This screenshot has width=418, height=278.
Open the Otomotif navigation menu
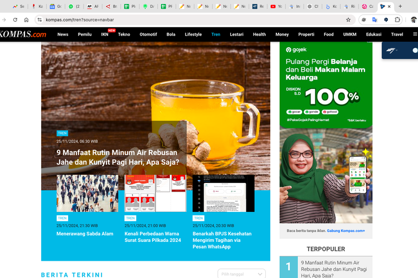coord(148,34)
